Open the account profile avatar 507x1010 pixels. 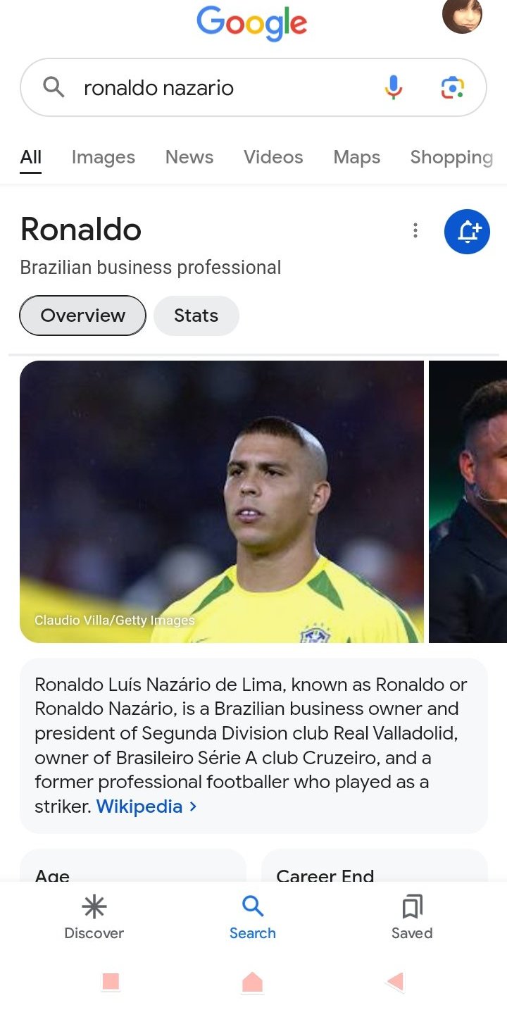pyautogui.click(x=462, y=15)
